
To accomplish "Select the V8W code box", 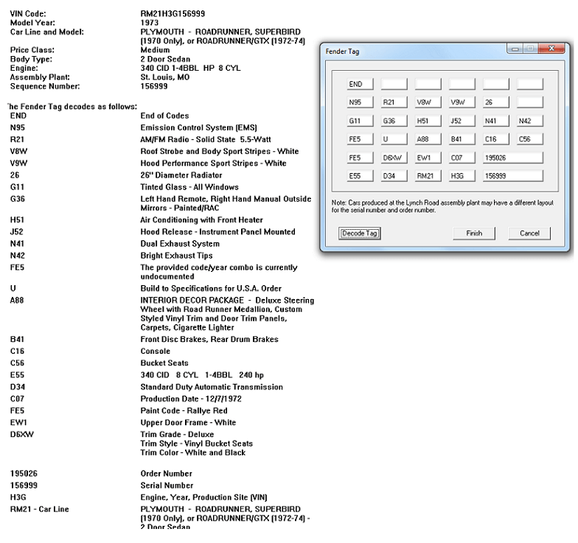I will pyautogui.click(x=428, y=102).
